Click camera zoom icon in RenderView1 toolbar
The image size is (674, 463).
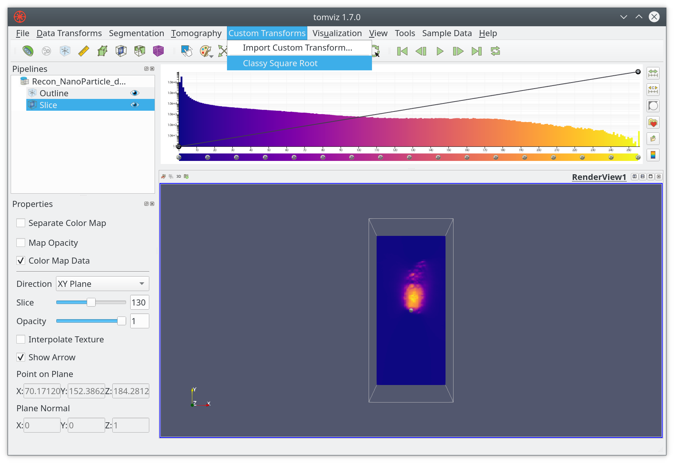point(186,177)
